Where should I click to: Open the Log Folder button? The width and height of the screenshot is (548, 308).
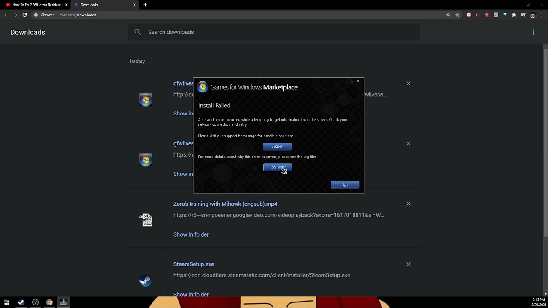pos(277,167)
